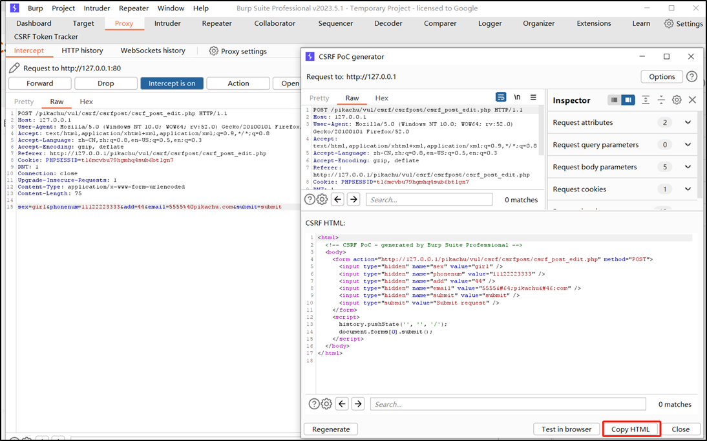Open the Intruder menu in menu bar

97,8
